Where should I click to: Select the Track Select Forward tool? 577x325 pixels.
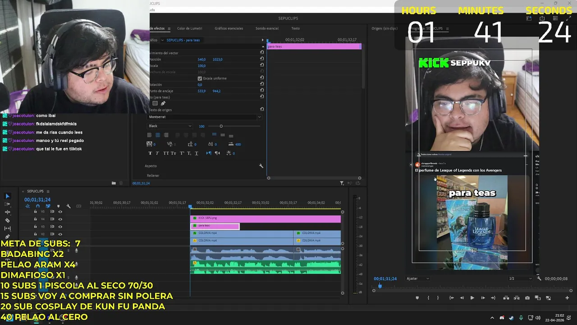(7, 204)
